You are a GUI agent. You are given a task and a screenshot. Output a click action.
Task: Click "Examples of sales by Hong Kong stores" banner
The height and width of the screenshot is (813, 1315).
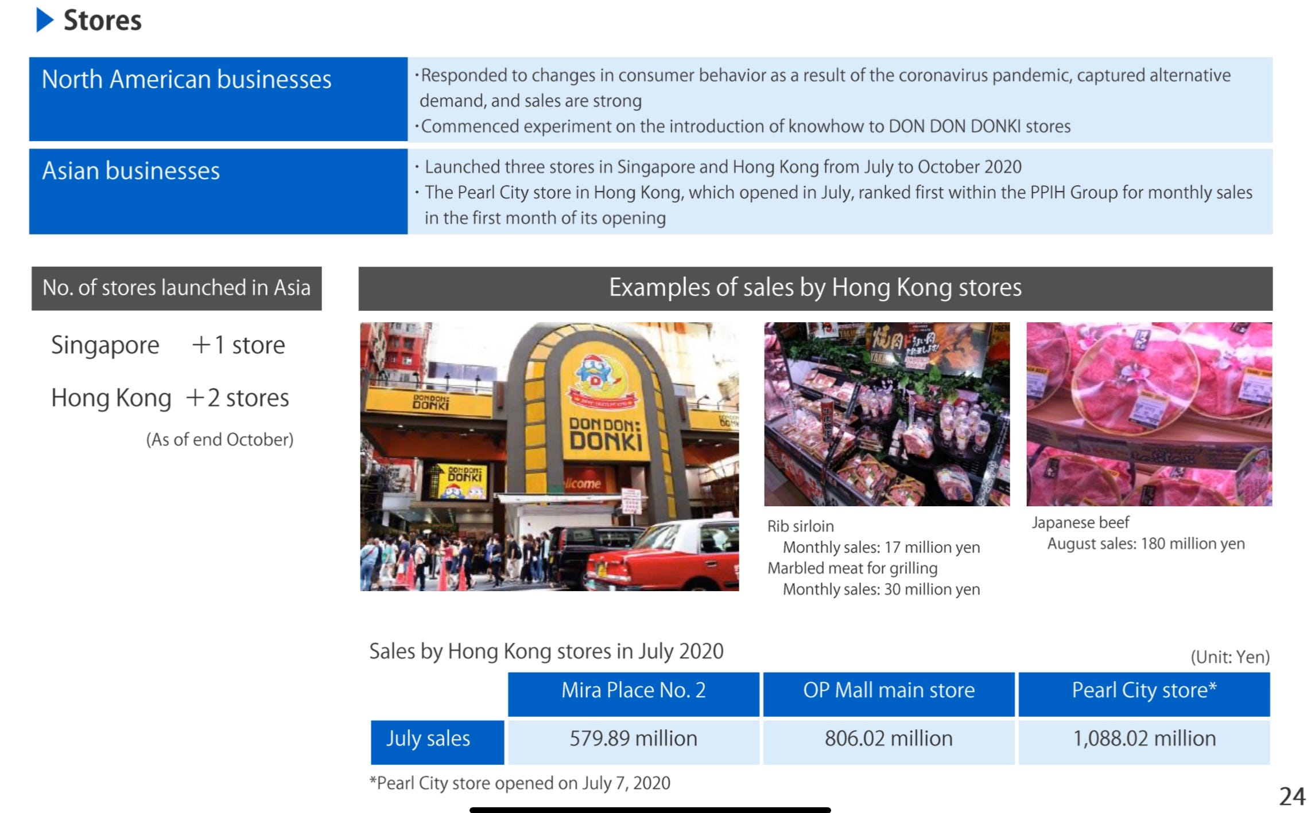[816, 288]
